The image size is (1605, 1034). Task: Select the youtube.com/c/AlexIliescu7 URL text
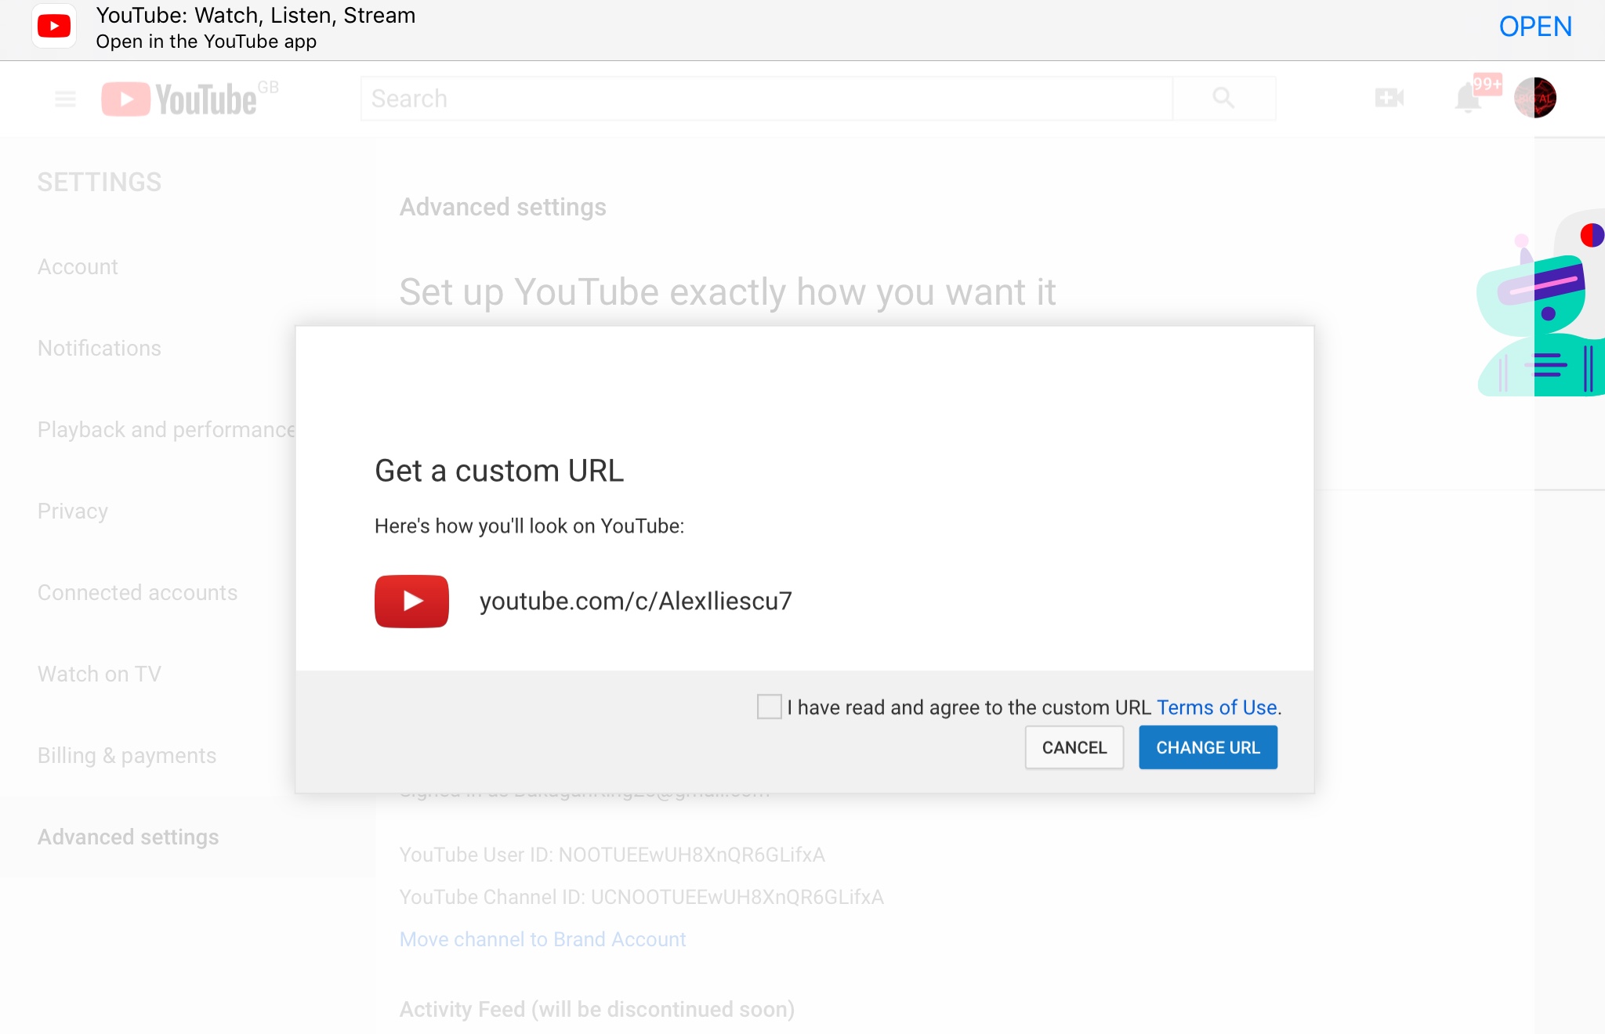tap(636, 601)
